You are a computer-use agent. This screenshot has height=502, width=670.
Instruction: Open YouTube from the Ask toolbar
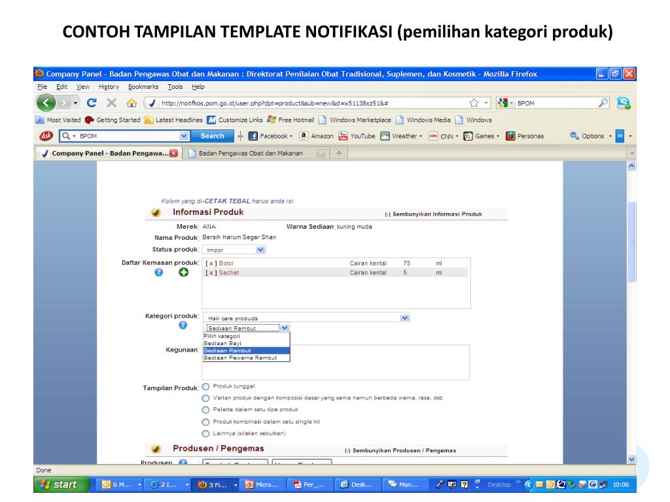point(357,136)
